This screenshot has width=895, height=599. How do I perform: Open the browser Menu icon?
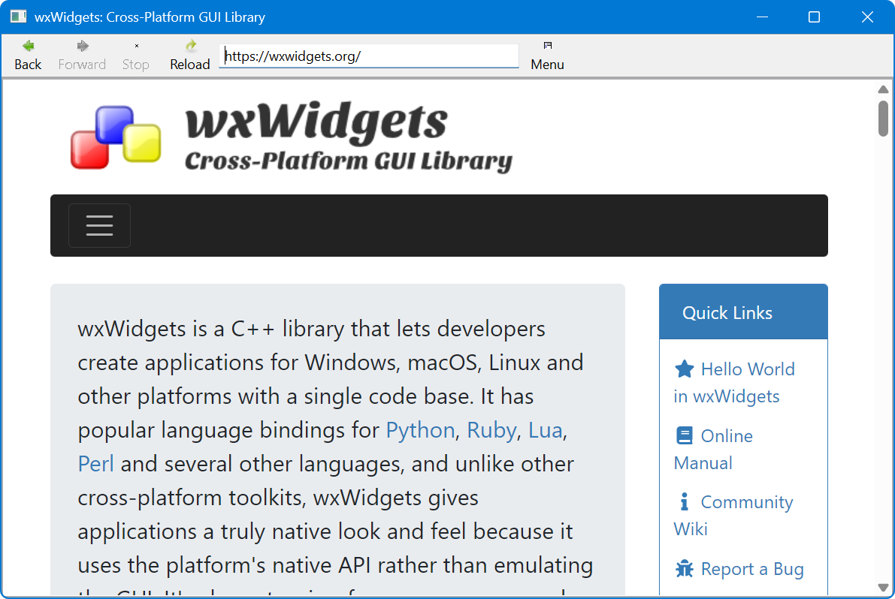(x=547, y=45)
